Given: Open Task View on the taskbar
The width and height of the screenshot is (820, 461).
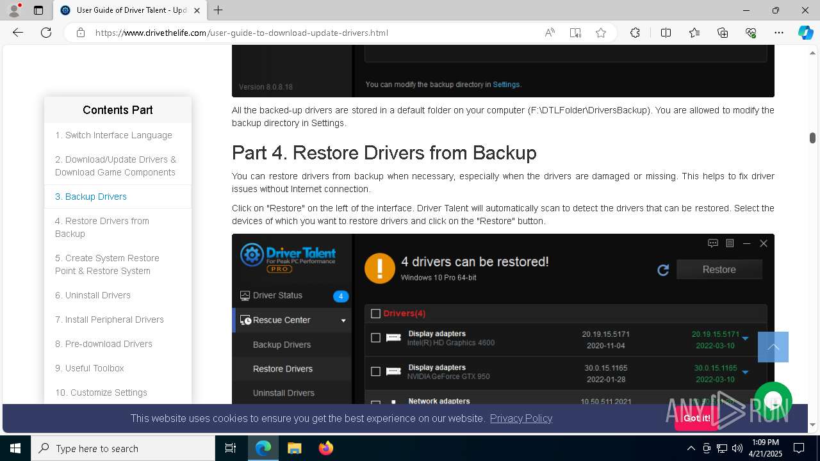Looking at the screenshot, I should point(231,448).
